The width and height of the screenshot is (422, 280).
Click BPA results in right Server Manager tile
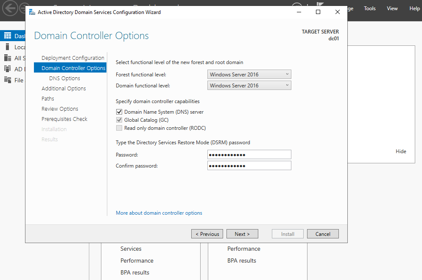click(x=241, y=260)
